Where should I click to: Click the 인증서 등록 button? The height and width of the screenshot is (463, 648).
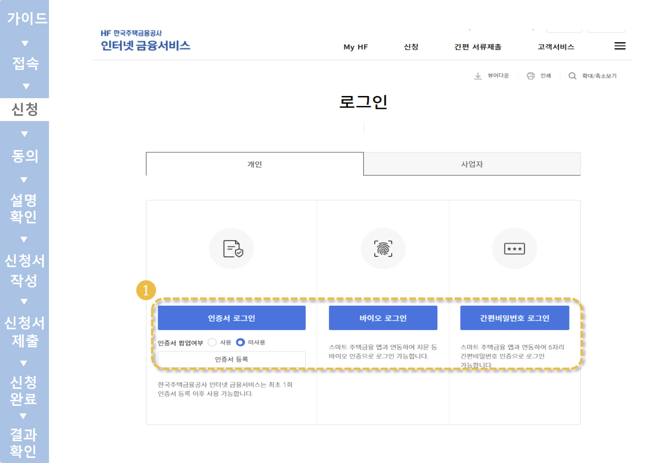tap(231, 359)
